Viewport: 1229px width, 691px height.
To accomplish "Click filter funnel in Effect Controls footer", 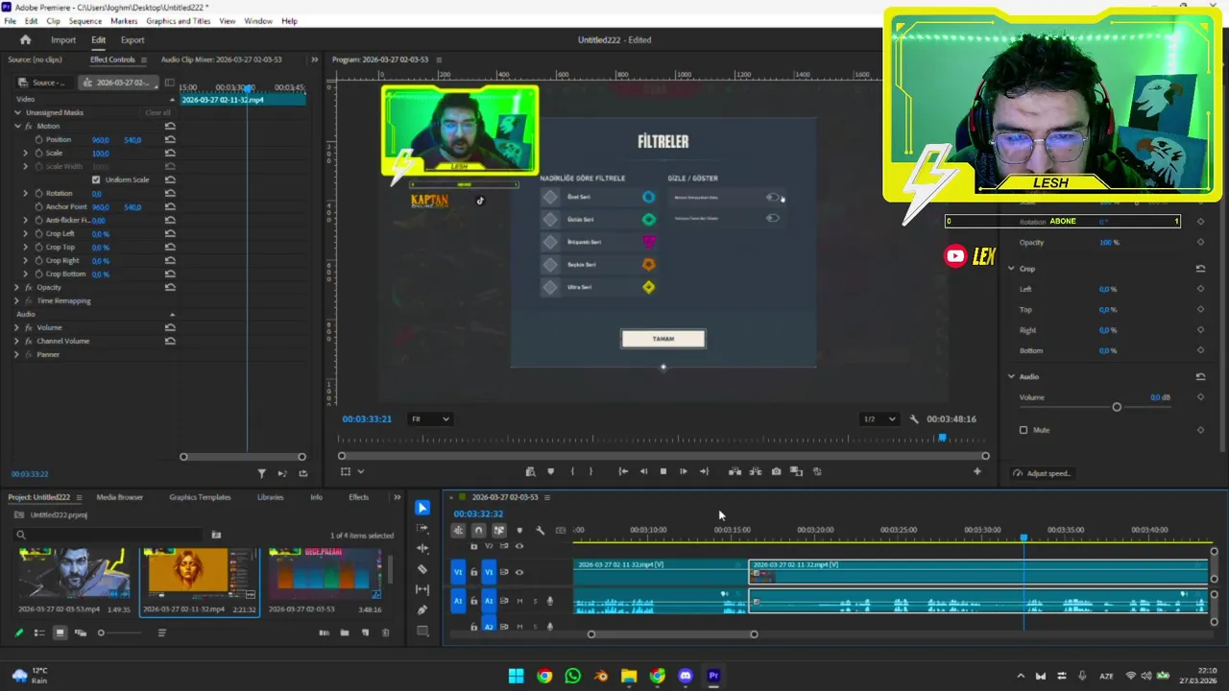I will (261, 473).
